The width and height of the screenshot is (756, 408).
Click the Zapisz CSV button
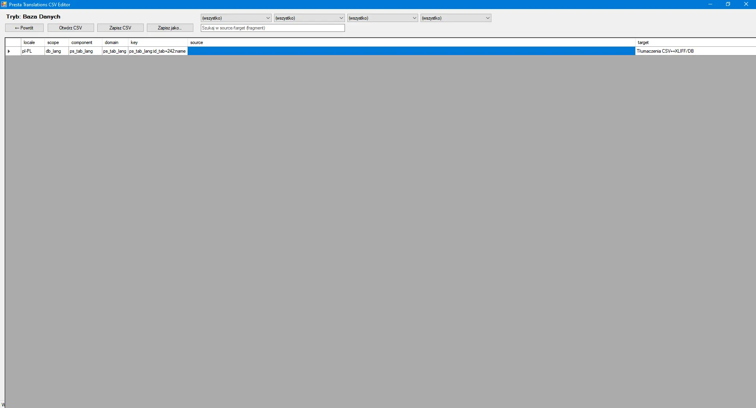120,28
